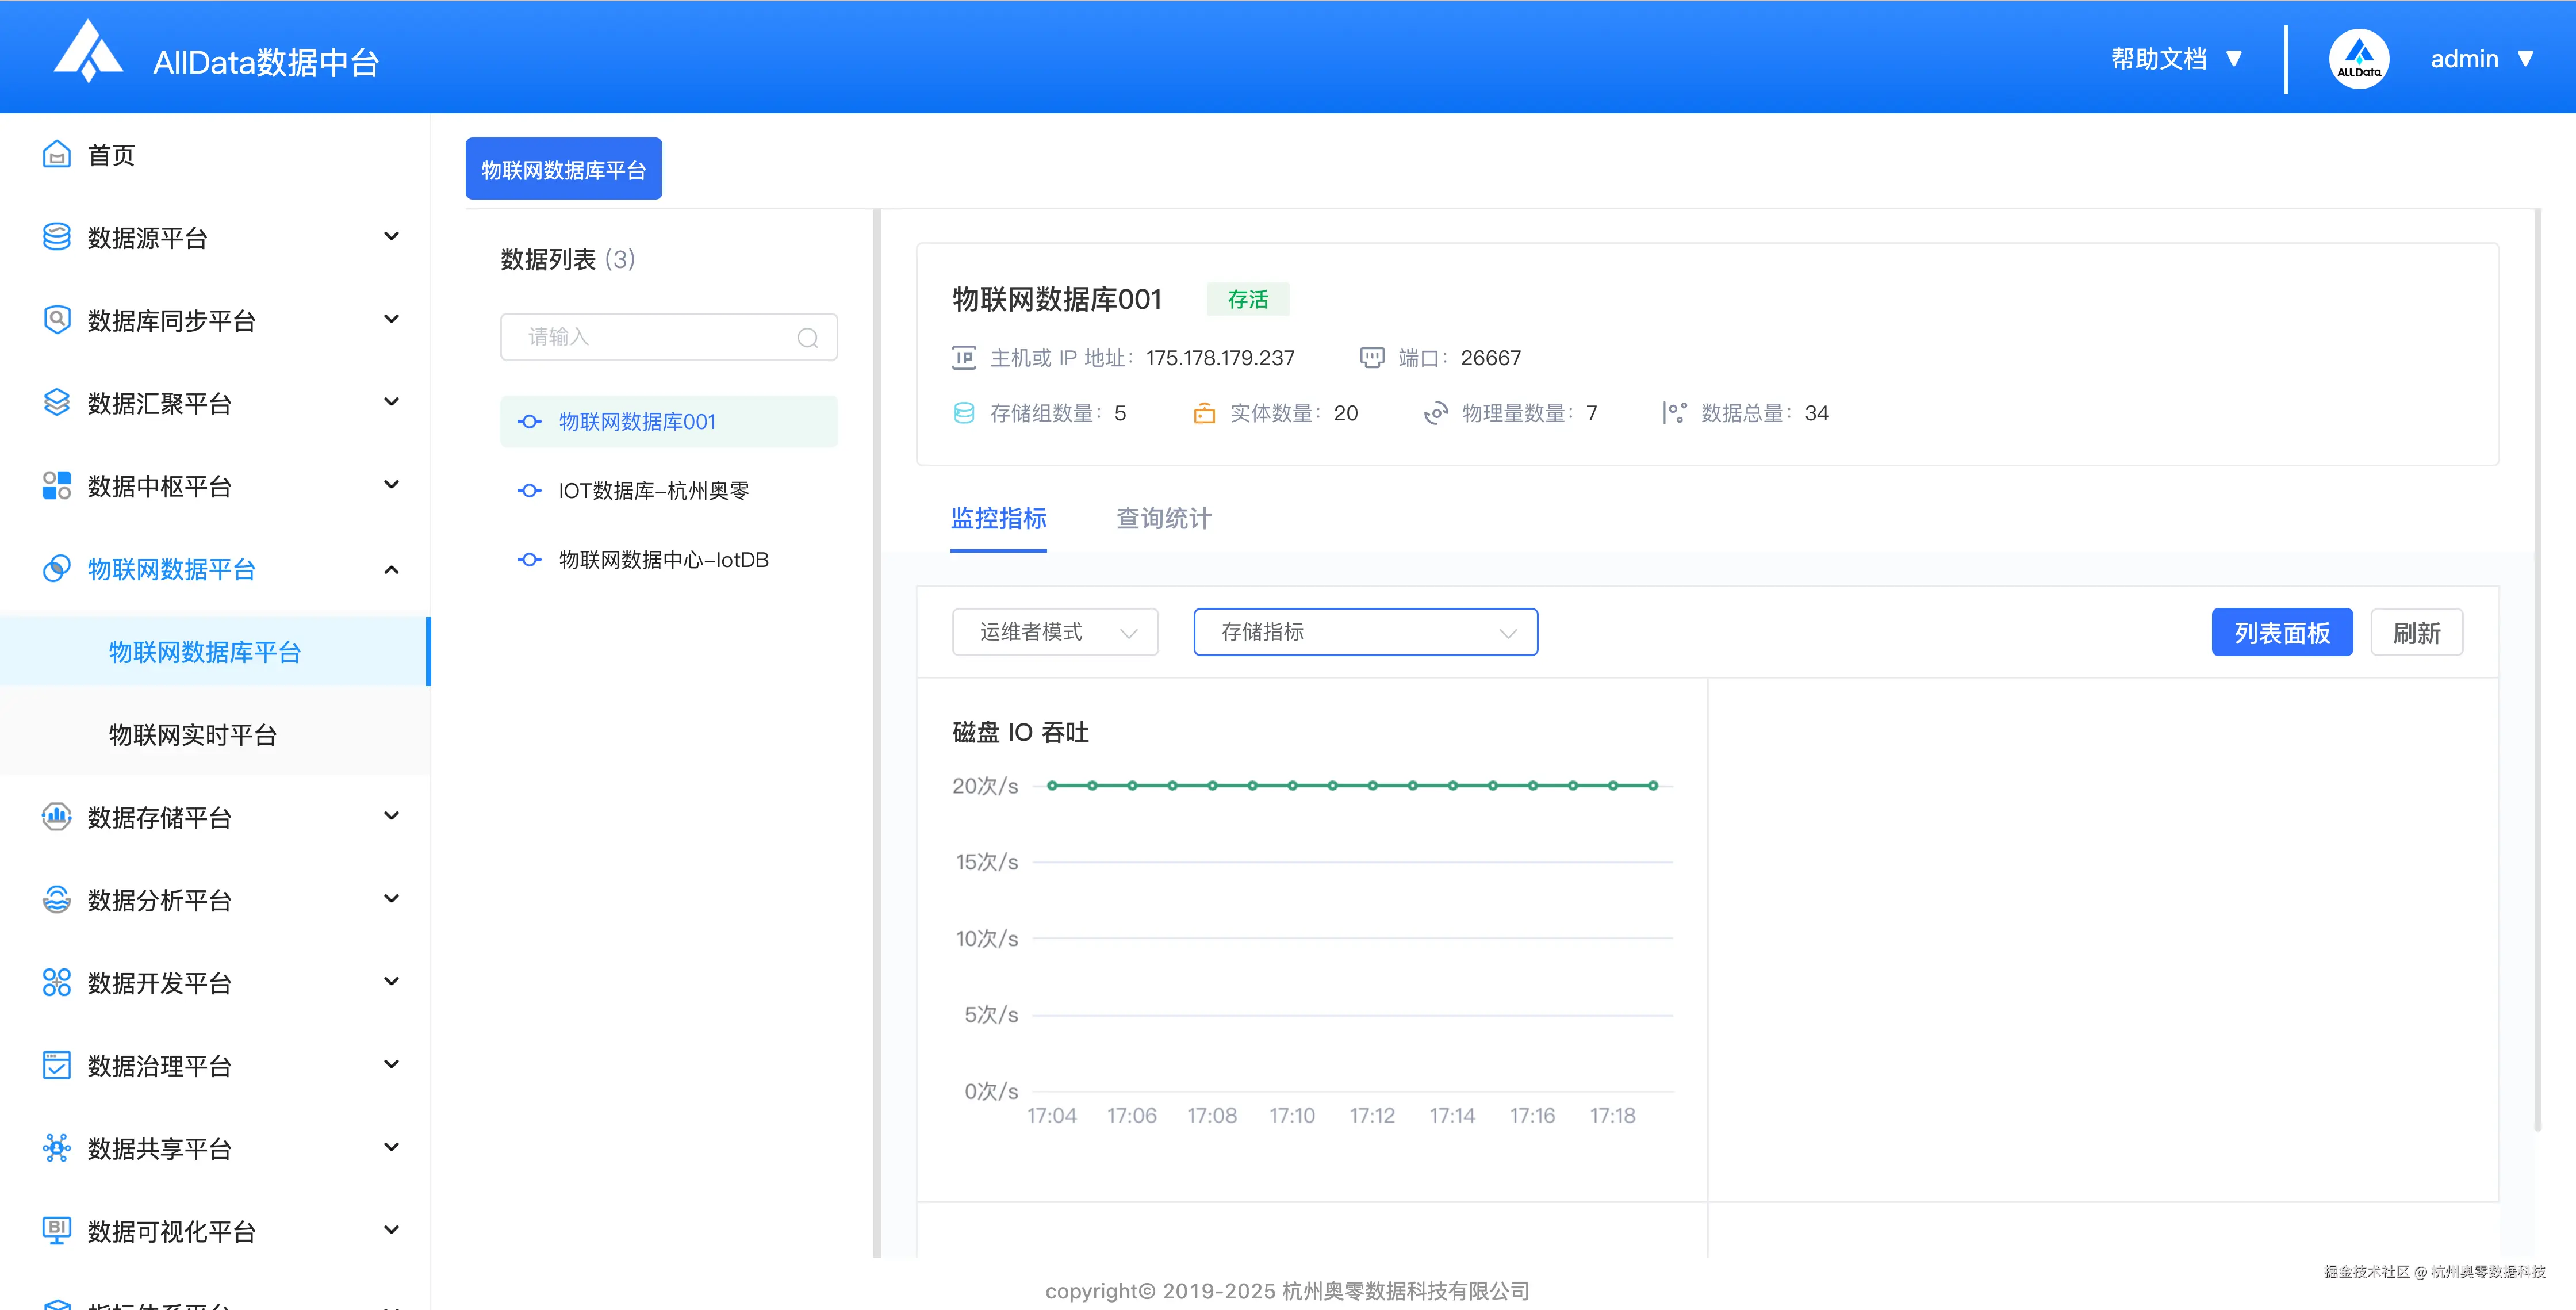The image size is (2576, 1310).
Task: Click the admin avatar icon
Action: coord(2358,59)
